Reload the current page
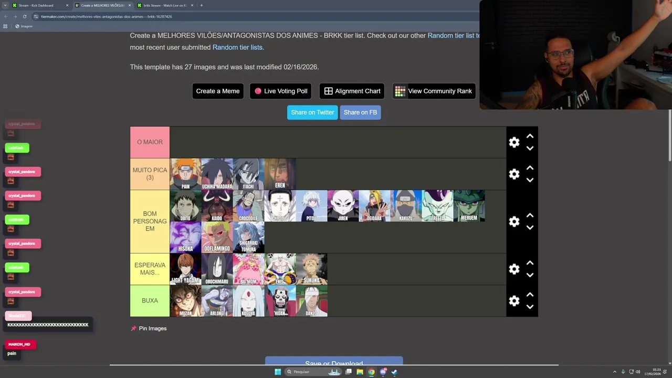The height and width of the screenshot is (378, 672). coord(24,16)
